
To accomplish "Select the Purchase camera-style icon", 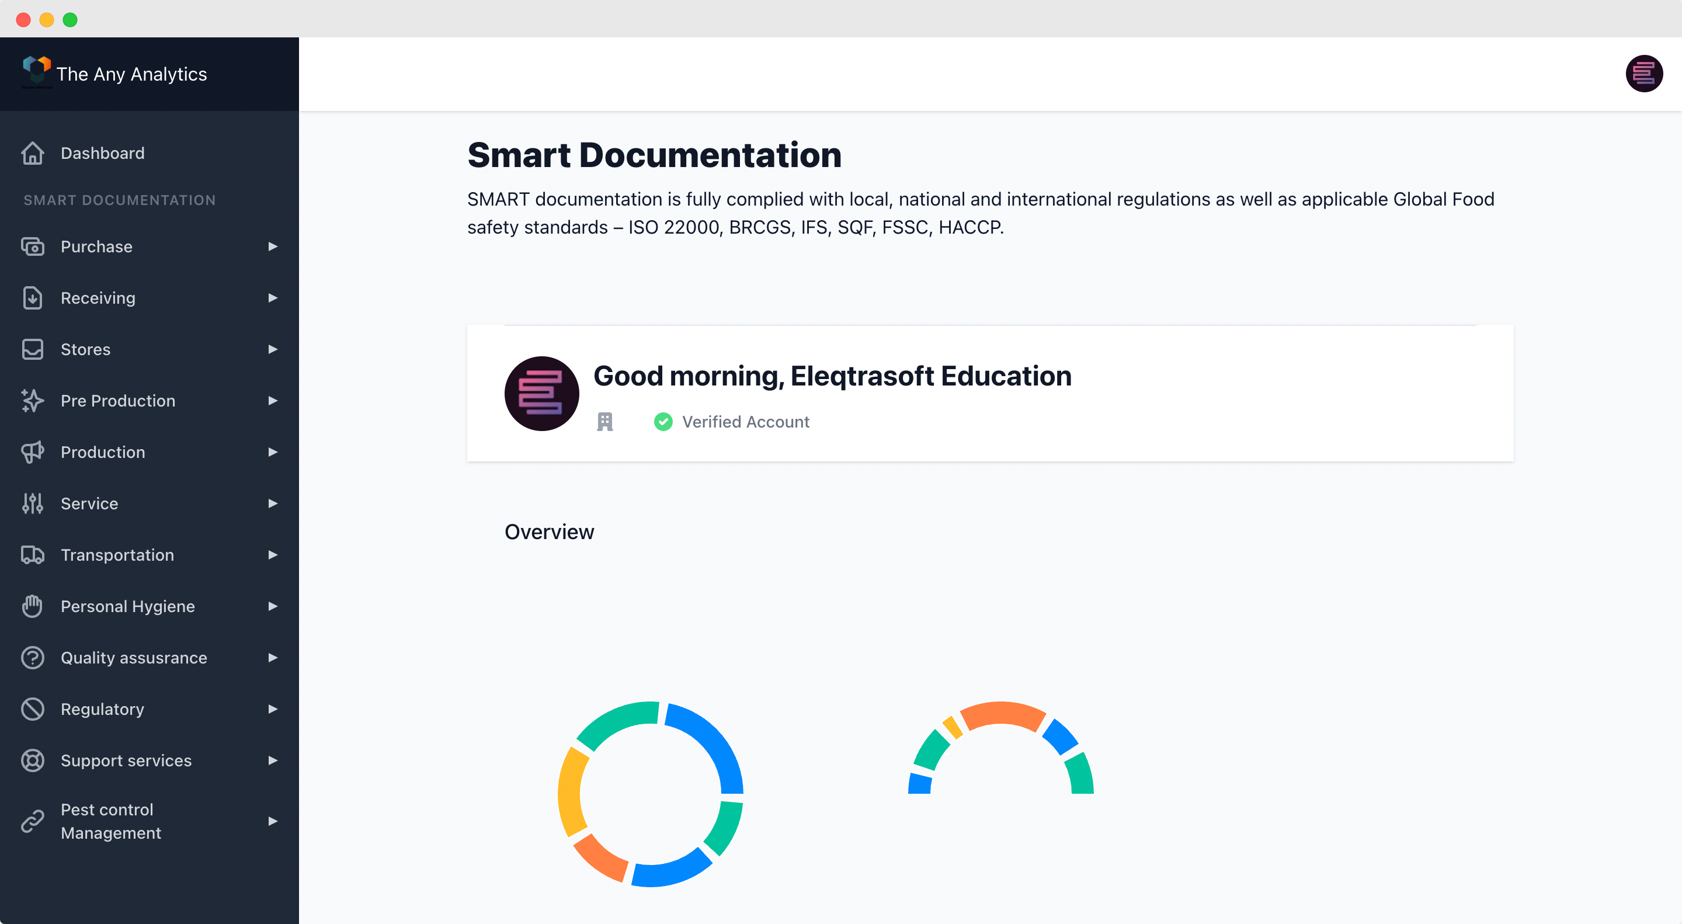I will [x=32, y=246].
